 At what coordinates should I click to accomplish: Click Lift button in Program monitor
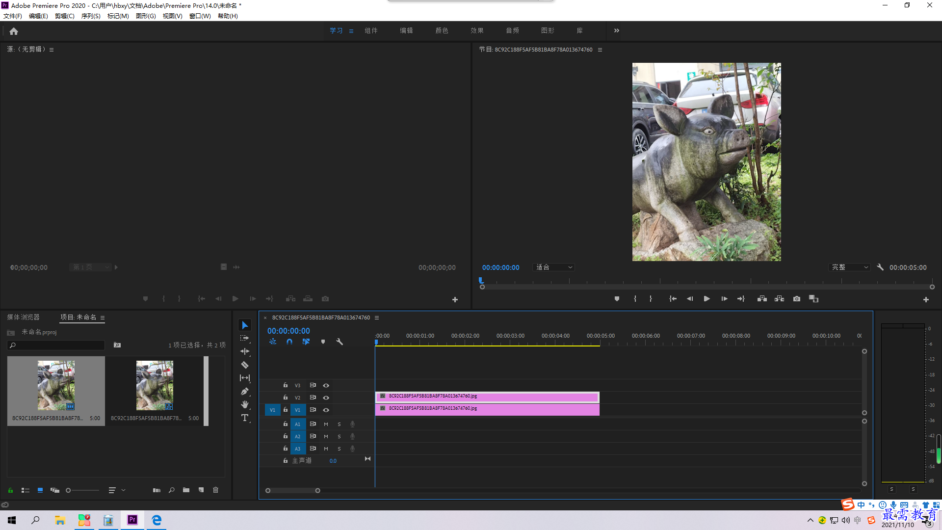click(762, 299)
